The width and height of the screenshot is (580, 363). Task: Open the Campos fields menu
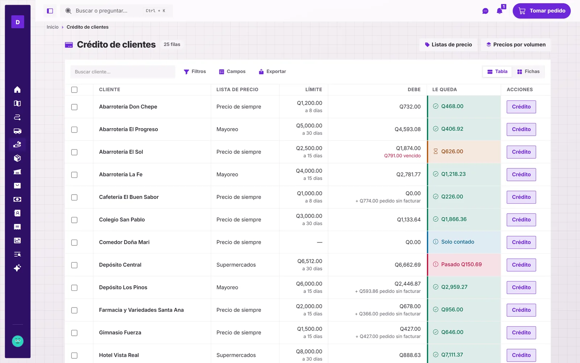tap(232, 72)
